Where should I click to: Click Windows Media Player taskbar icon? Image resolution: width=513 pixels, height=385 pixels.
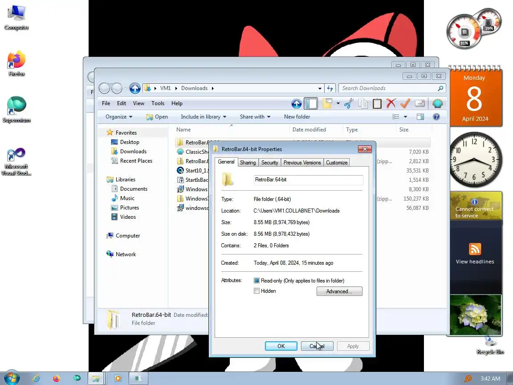pyautogui.click(x=118, y=378)
